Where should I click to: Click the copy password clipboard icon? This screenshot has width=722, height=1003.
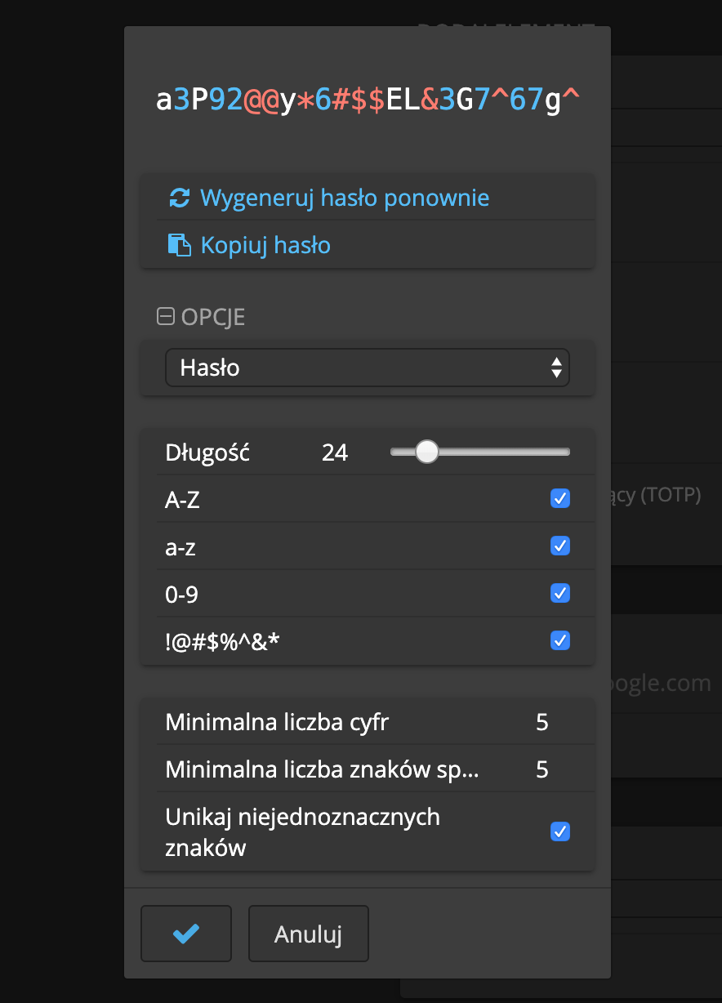[x=179, y=245]
